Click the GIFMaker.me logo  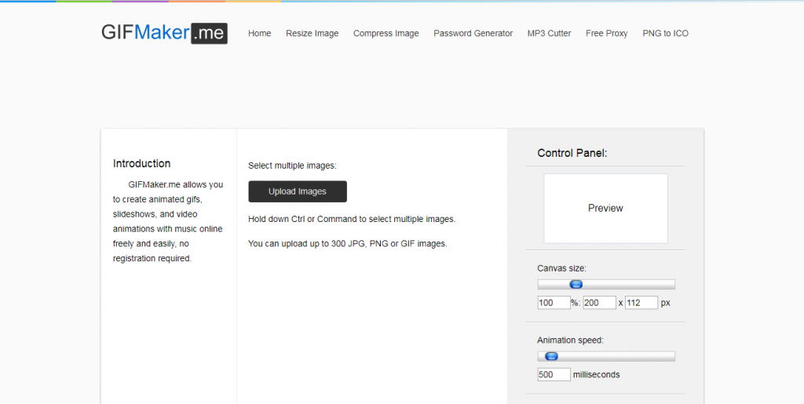(x=164, y=33)
